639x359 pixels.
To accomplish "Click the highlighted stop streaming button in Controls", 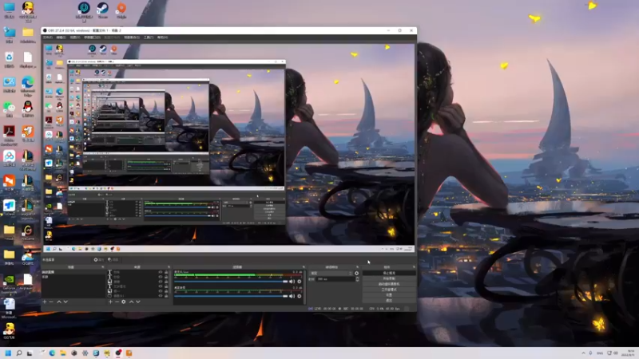I will click(389, 273).
